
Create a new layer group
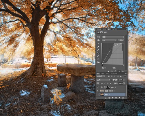[116, 98]
